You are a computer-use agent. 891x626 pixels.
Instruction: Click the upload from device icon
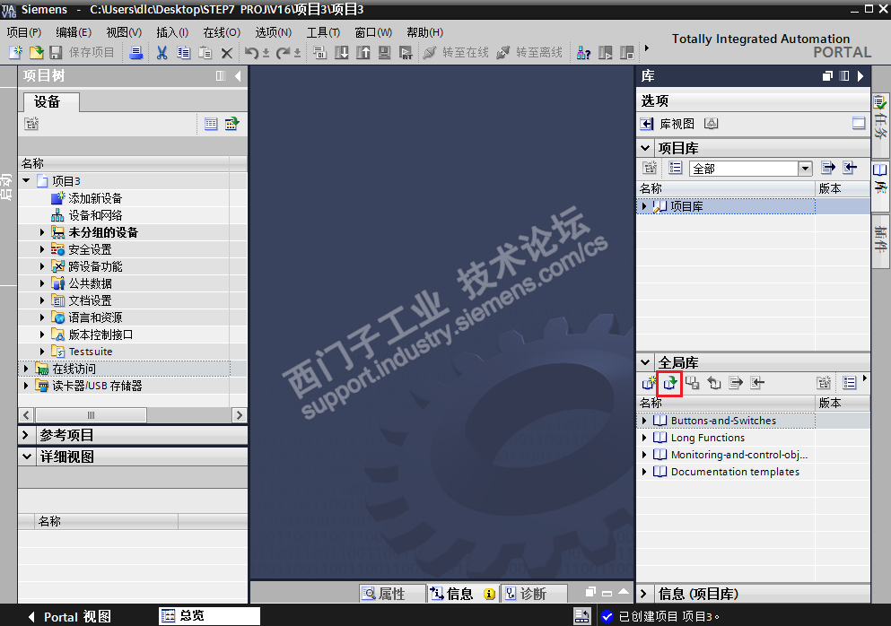[x=363, y=53]
